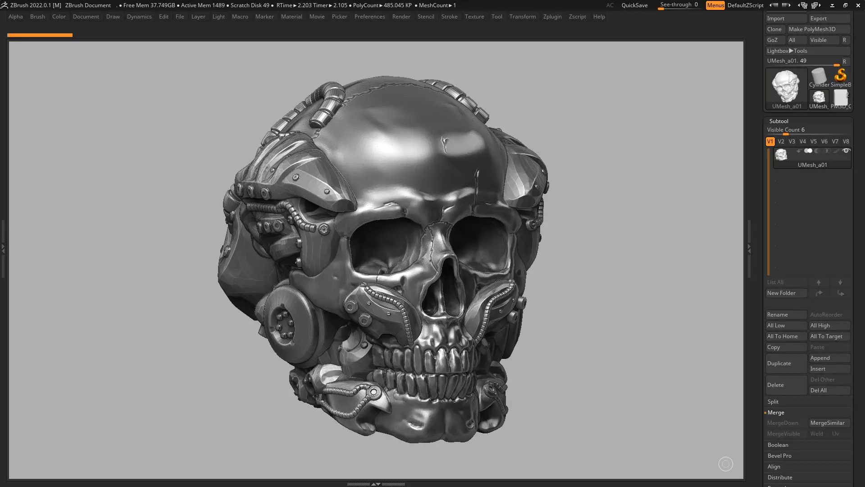Click the subtool arrow Start flag icon
Viewport: 865px width, 487px height.
799,151
